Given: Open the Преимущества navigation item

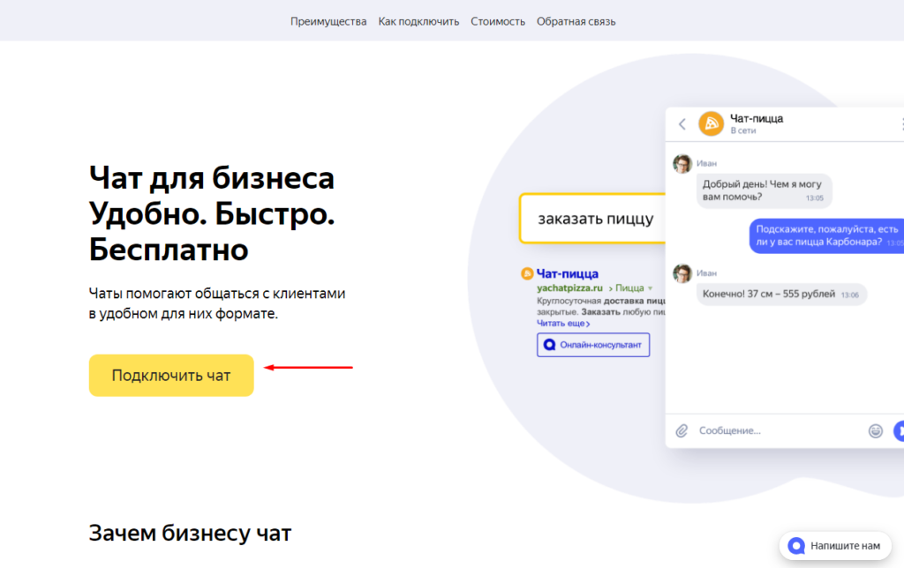Looking at the screenshot, I should pyautogui.click(x=328, y=20).
